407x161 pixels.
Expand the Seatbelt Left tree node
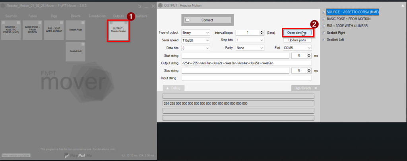coord(324,40)
